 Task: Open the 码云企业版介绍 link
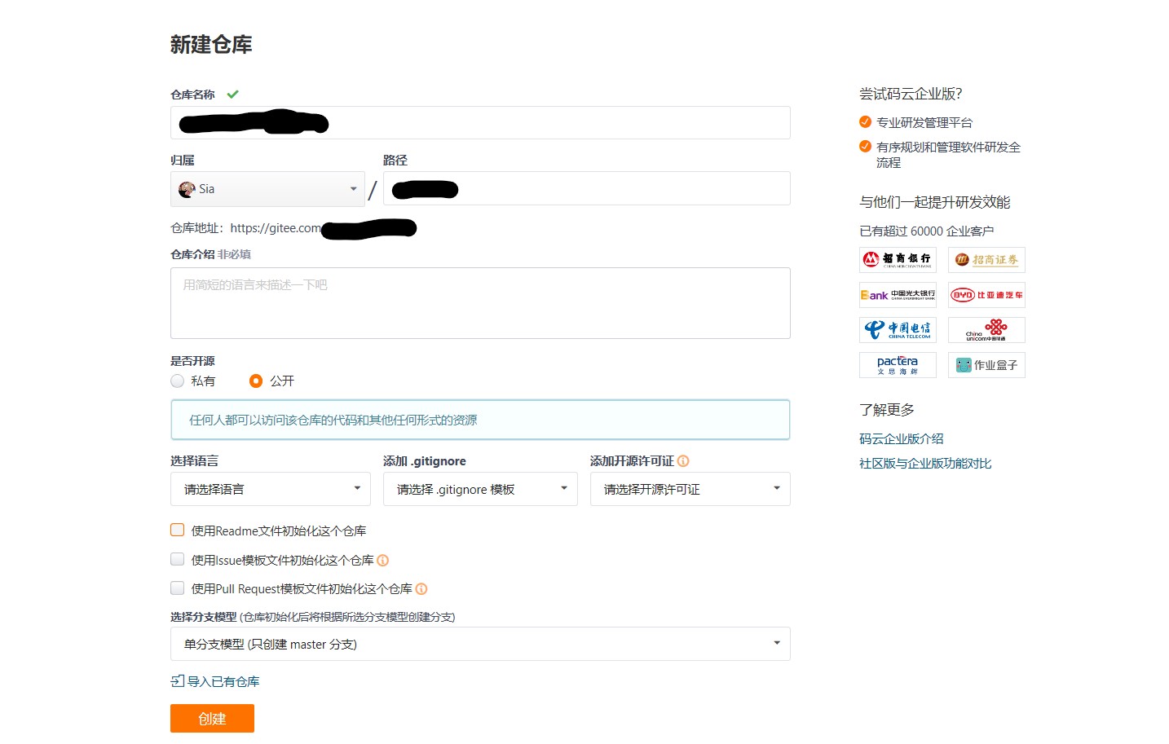coord(901,439)
